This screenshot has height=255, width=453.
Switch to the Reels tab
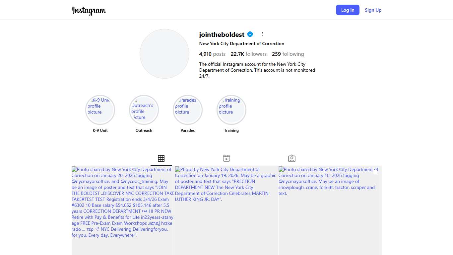[x=227, y=158]
